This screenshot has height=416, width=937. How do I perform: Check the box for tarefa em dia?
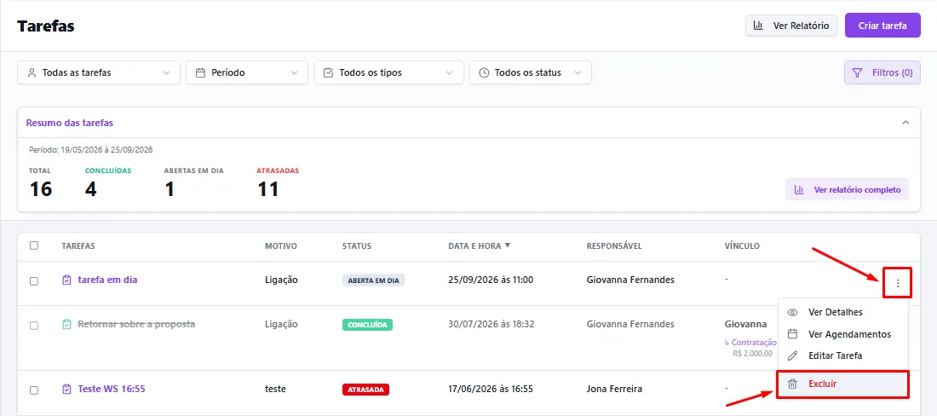[34, 281]
